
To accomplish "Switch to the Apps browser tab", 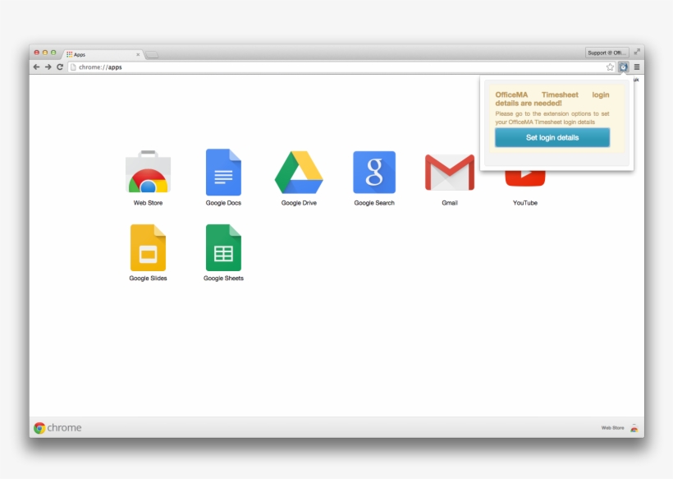I will 98,54.
